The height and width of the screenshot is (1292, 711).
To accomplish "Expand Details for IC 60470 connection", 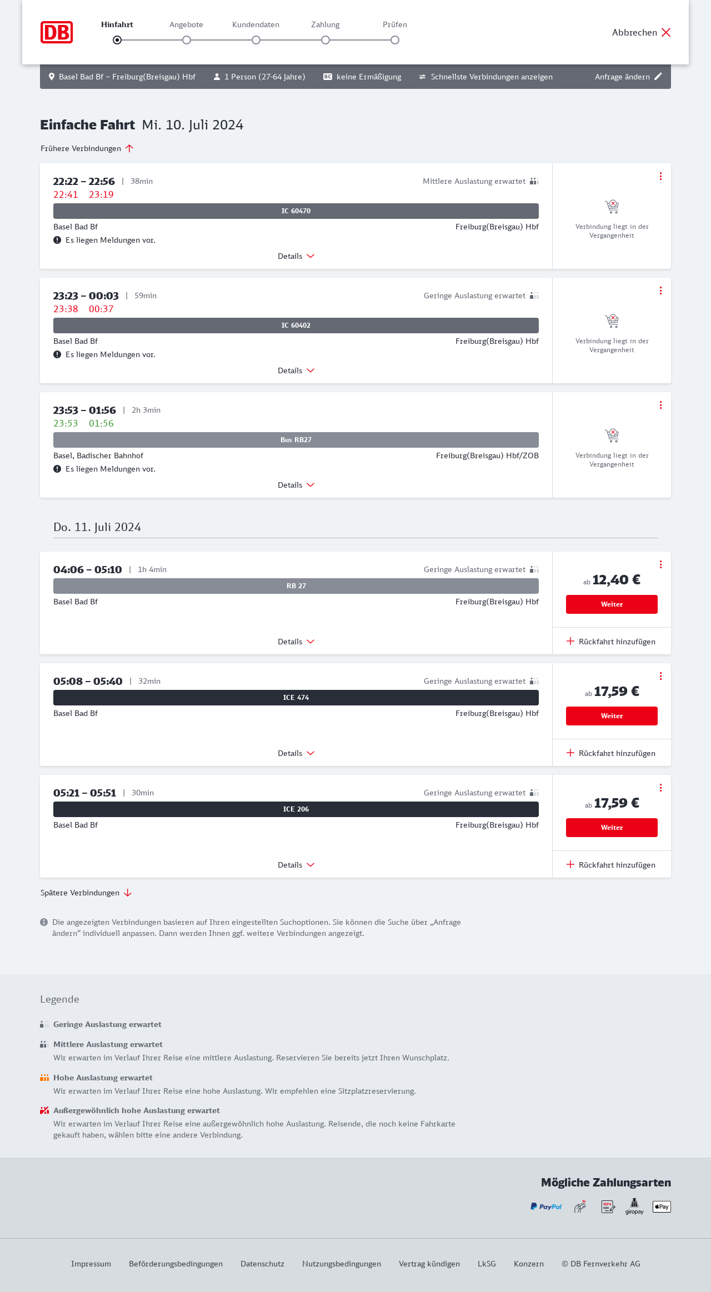I will 296,256.
